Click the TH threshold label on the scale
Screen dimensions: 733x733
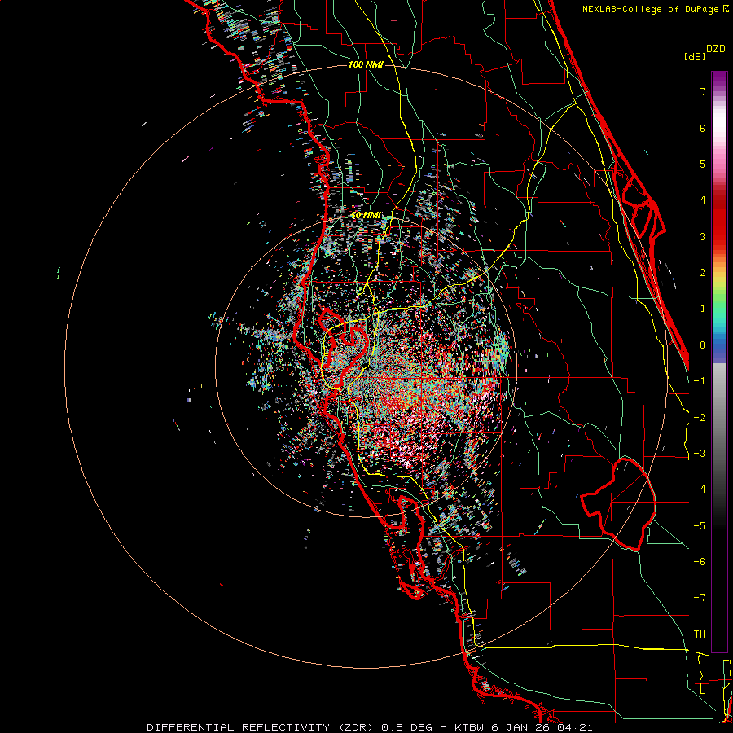[x=700, y=634]
